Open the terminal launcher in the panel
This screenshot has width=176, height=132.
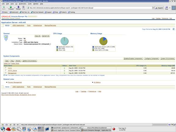(47, 129)
